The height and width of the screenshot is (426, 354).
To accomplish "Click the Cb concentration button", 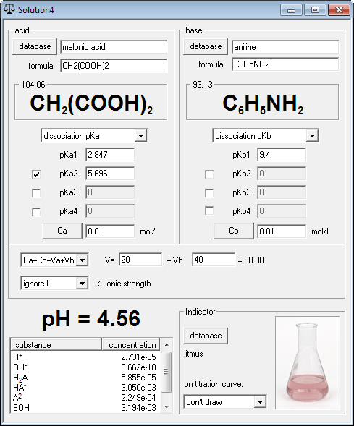I will coord(234,231).
